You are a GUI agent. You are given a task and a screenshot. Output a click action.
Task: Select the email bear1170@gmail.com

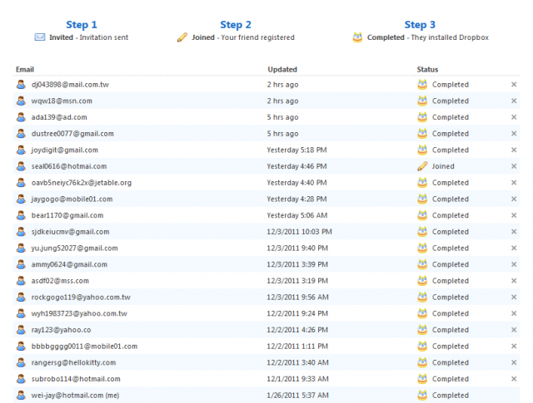tap(67, 215)
